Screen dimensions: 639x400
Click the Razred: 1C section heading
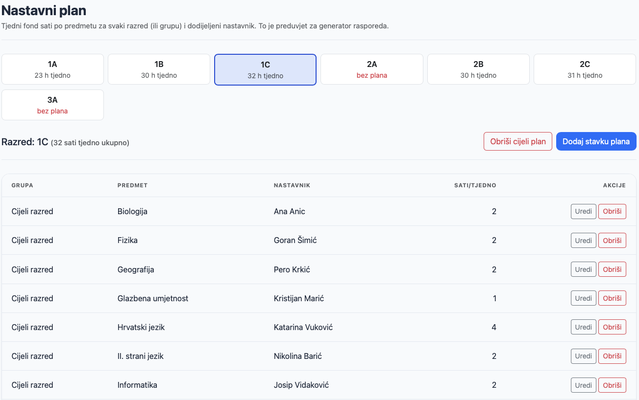point(65,142)
